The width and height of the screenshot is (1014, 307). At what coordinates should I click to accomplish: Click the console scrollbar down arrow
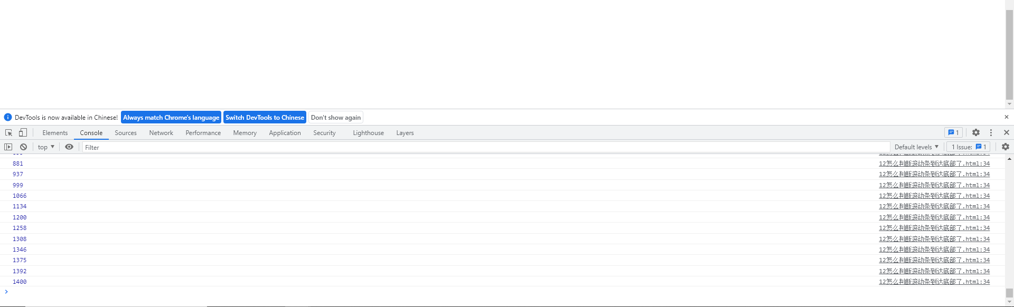(1009, 302)
